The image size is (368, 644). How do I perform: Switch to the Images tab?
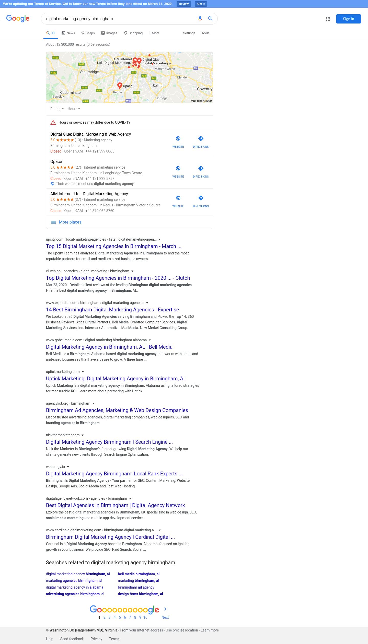[x=109, y=33]
